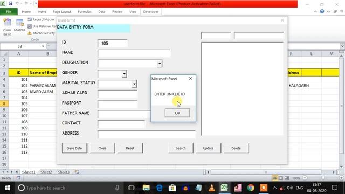This screenshot has height=194, width=345.
Task: Click the NAME text field
Action: click(x=134, y=53)
